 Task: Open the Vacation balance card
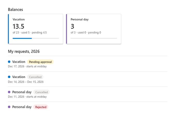pos(36,29)
